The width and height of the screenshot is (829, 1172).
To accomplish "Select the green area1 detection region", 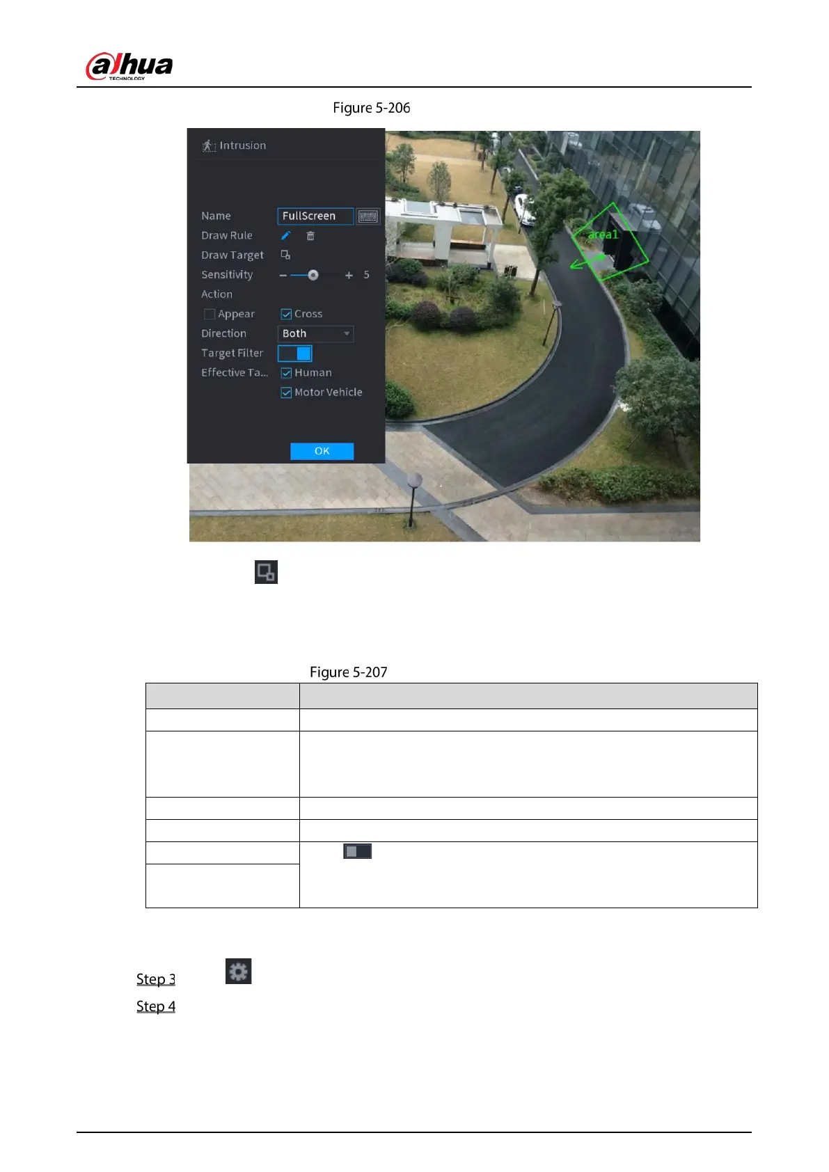I will (610, 241).
